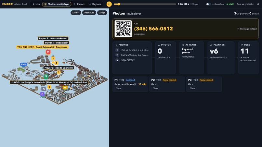Click the planner version v6
The image size is (262, 147).
click(x=214, y=51)
